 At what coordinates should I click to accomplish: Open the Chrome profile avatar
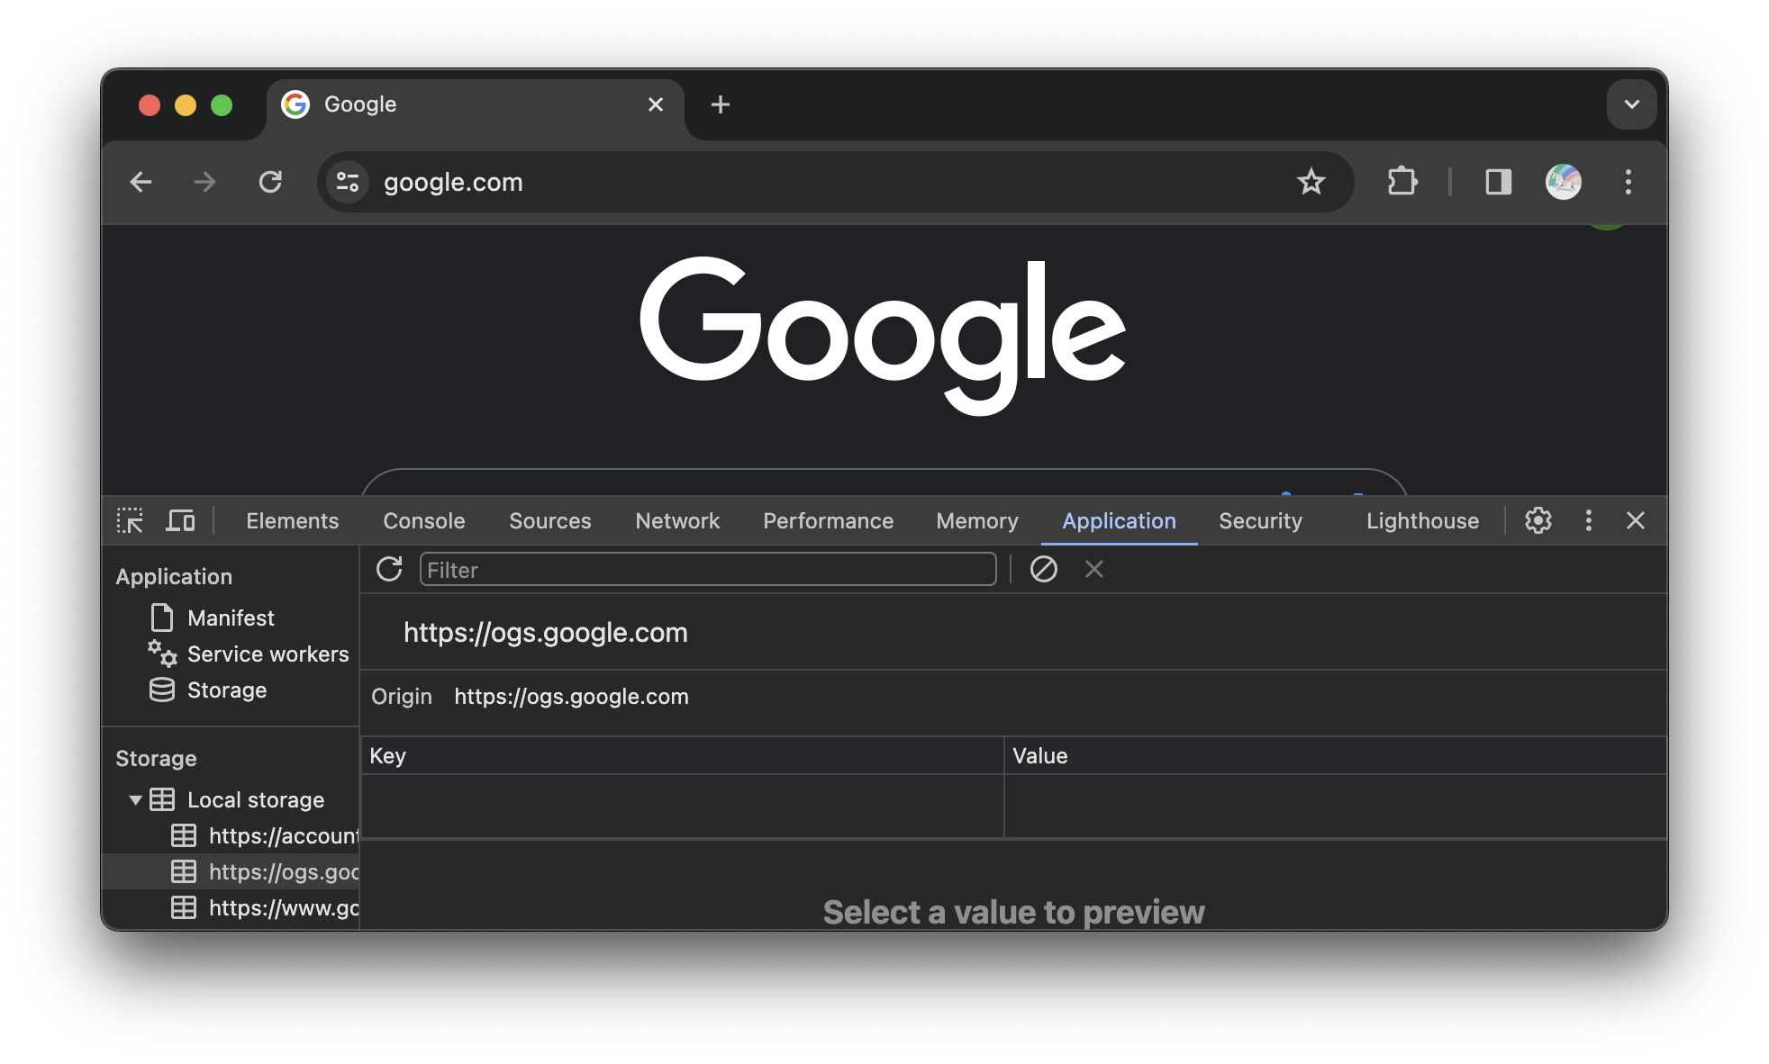click(x=1564, y=182)
